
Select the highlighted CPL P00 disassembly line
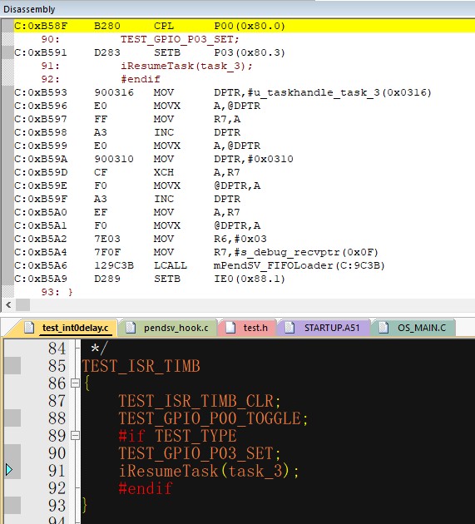(244, 26)
